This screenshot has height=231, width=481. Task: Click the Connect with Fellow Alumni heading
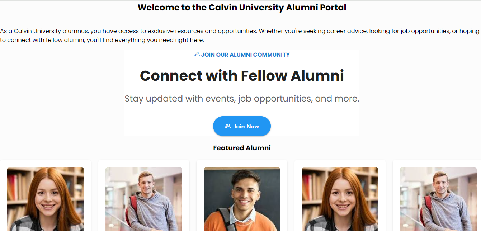(242, 76)
